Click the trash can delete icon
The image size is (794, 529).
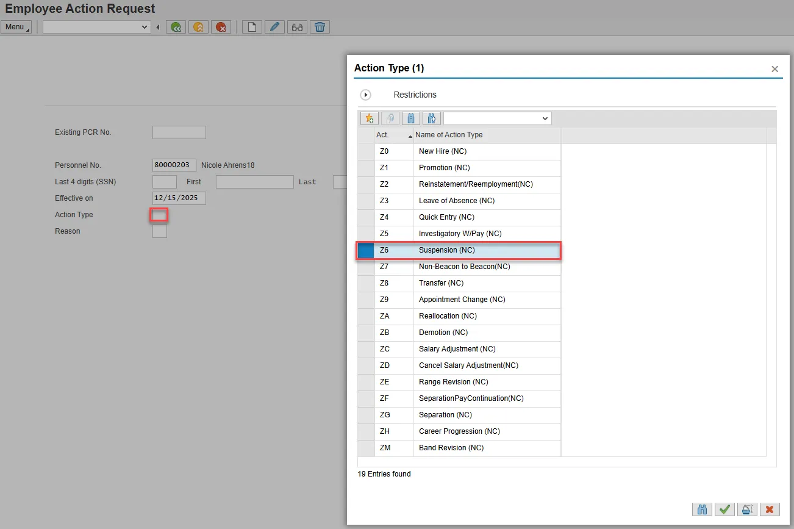click(320, 27)
